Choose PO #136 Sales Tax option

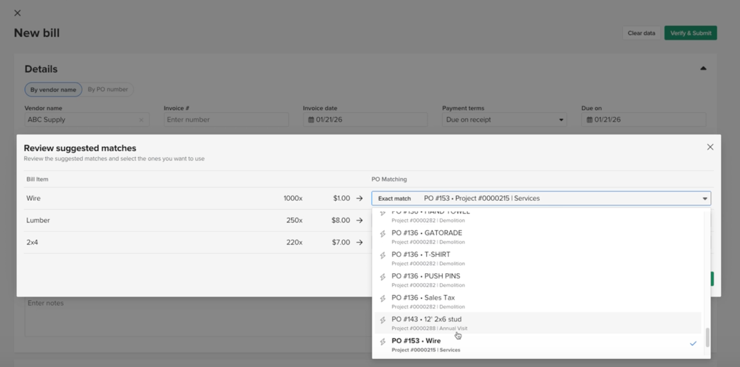423,301
